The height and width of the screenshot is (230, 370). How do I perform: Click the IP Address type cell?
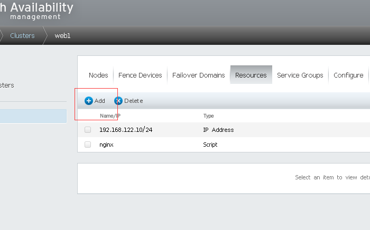click(218, 130)
